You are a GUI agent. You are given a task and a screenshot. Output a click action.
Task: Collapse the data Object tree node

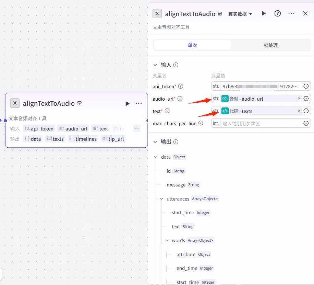click(156, 157)
